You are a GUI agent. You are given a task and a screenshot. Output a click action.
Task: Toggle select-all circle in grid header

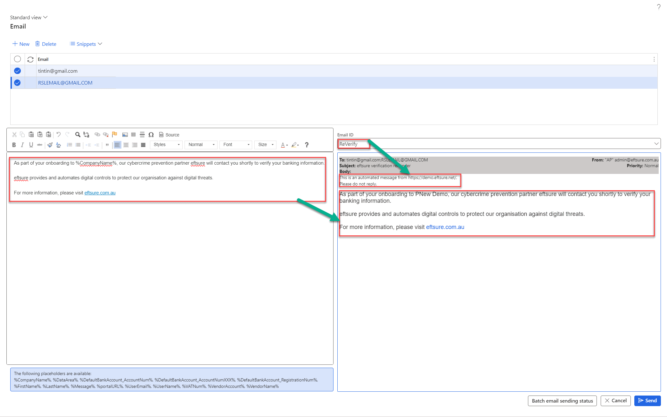18,59
